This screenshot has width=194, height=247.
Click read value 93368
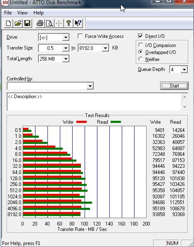[178, 214]
